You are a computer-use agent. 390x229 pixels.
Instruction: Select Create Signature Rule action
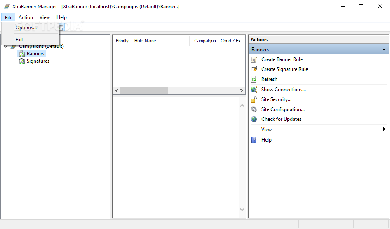284,69
